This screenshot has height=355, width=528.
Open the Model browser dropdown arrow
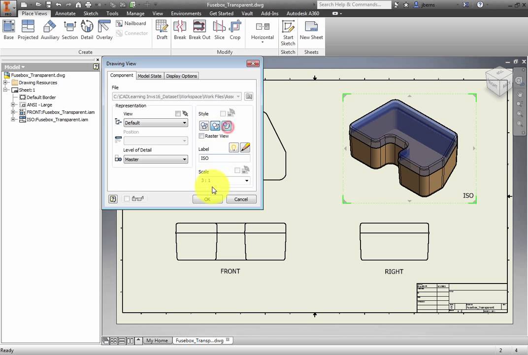(x=23, y=67)
